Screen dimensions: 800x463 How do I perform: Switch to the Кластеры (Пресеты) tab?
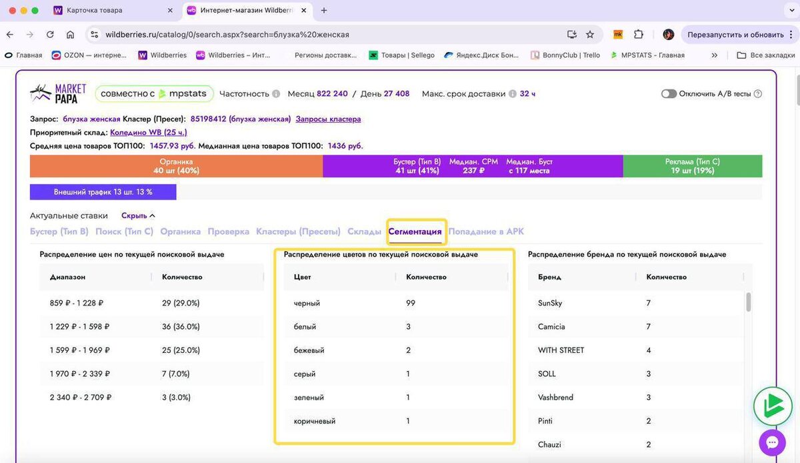click(298, 232)
